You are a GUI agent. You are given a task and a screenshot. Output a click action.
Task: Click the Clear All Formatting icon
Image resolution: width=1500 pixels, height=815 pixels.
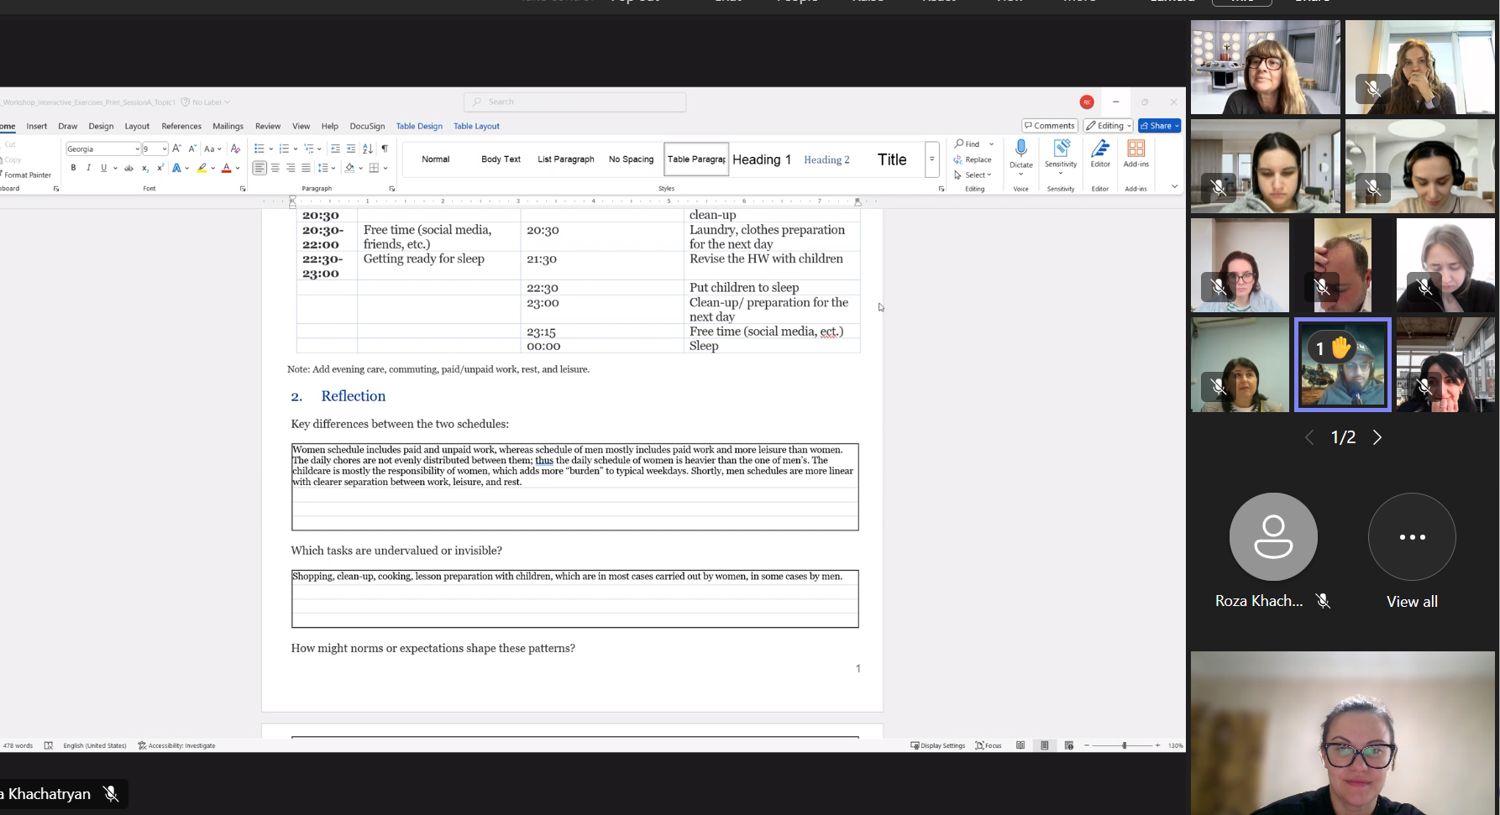[x=235, y=149]
